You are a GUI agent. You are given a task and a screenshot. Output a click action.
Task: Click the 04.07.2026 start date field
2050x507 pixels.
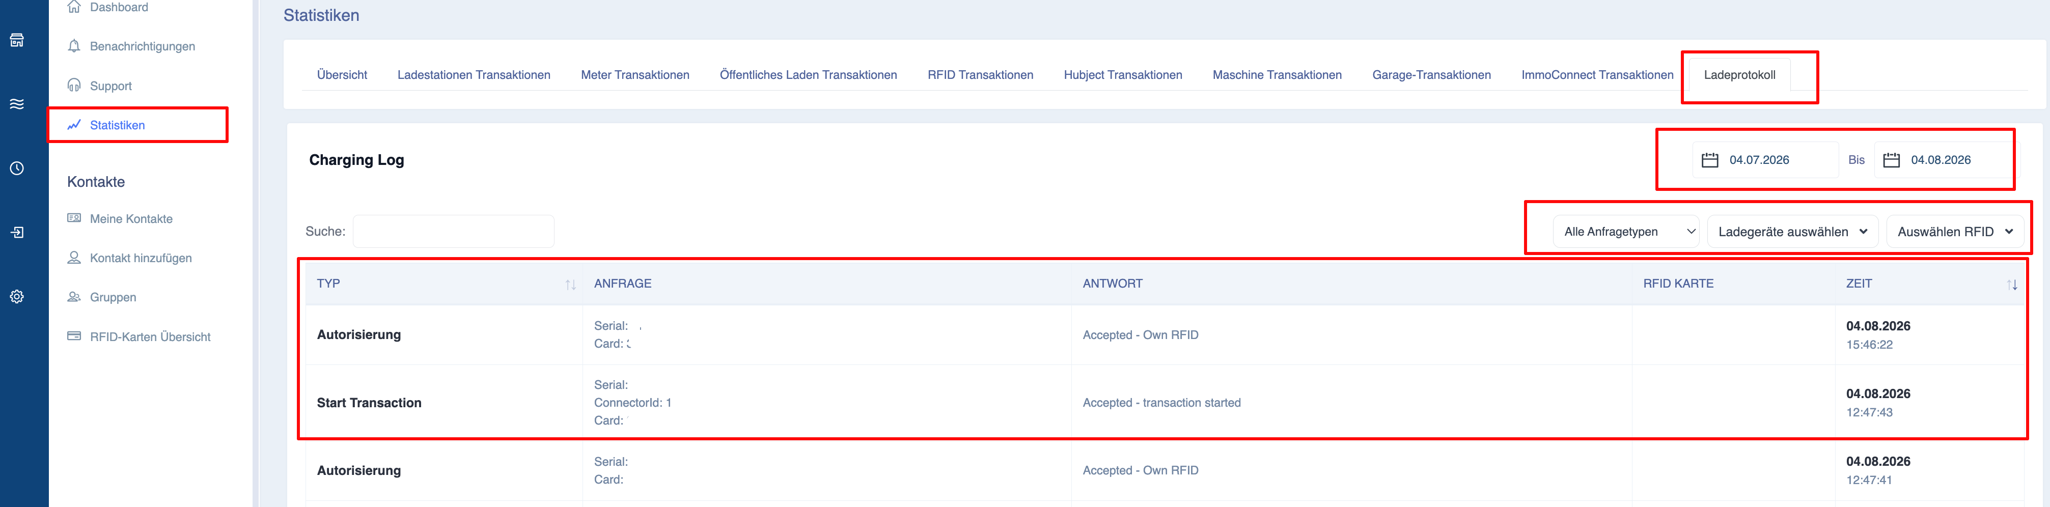tap(1765, 160)
